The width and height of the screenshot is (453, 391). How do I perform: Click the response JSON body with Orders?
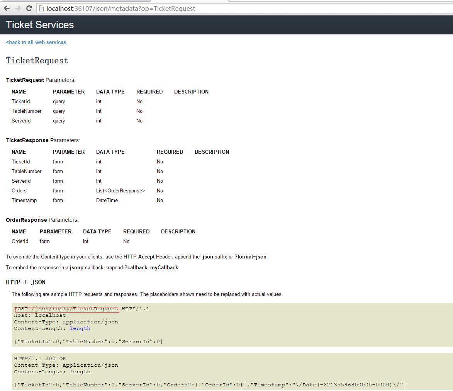tap(210, 385)
